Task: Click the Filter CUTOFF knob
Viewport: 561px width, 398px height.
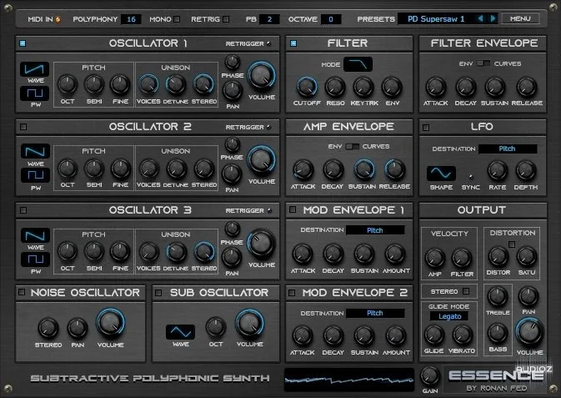Action: [x=306, y=87]
